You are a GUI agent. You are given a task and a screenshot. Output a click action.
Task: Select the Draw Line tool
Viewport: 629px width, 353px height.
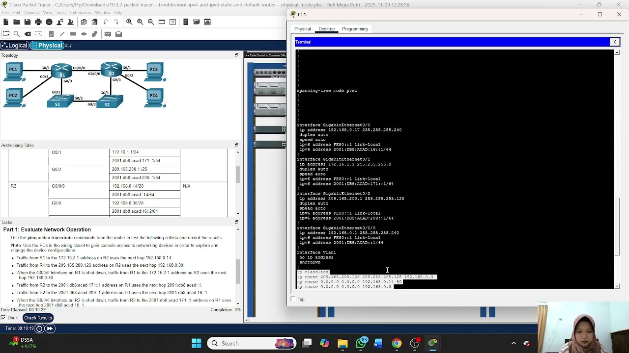tap(62, 34)
